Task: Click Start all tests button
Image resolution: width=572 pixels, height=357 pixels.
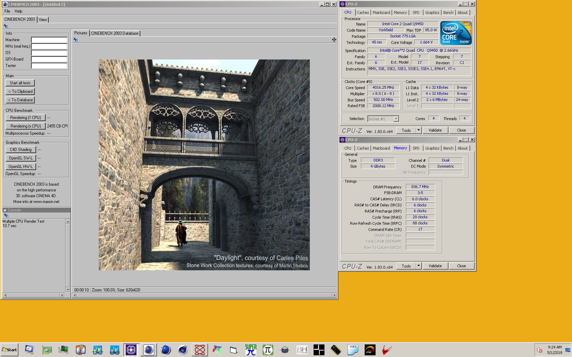Action: click(20, 83)
